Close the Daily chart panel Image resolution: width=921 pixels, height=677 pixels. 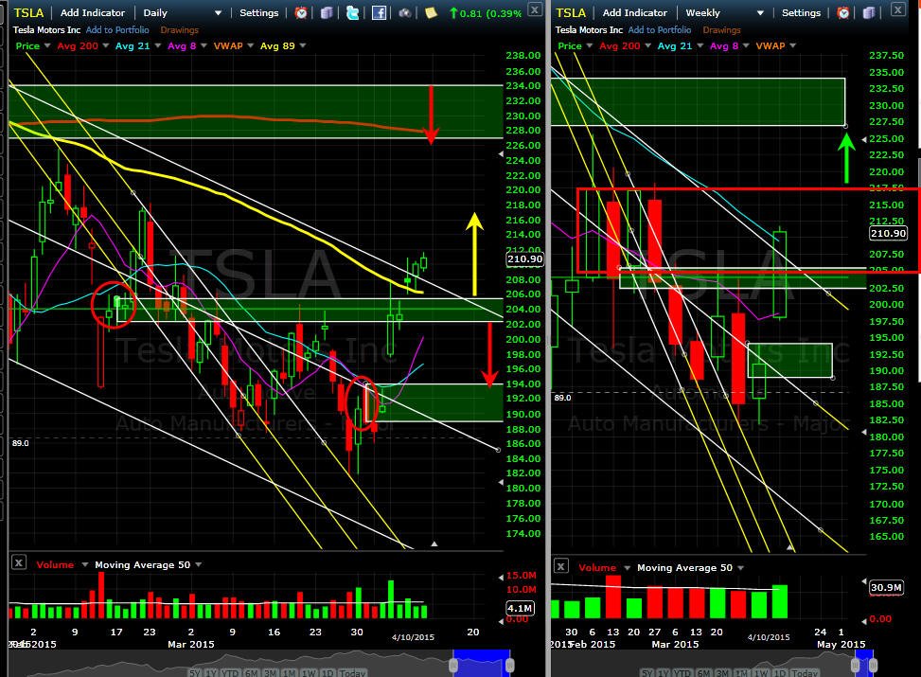[x=535, y=9]
